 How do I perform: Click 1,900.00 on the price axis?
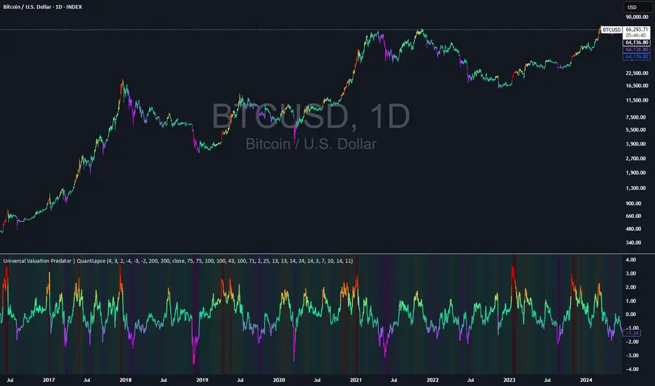(637, 173)
